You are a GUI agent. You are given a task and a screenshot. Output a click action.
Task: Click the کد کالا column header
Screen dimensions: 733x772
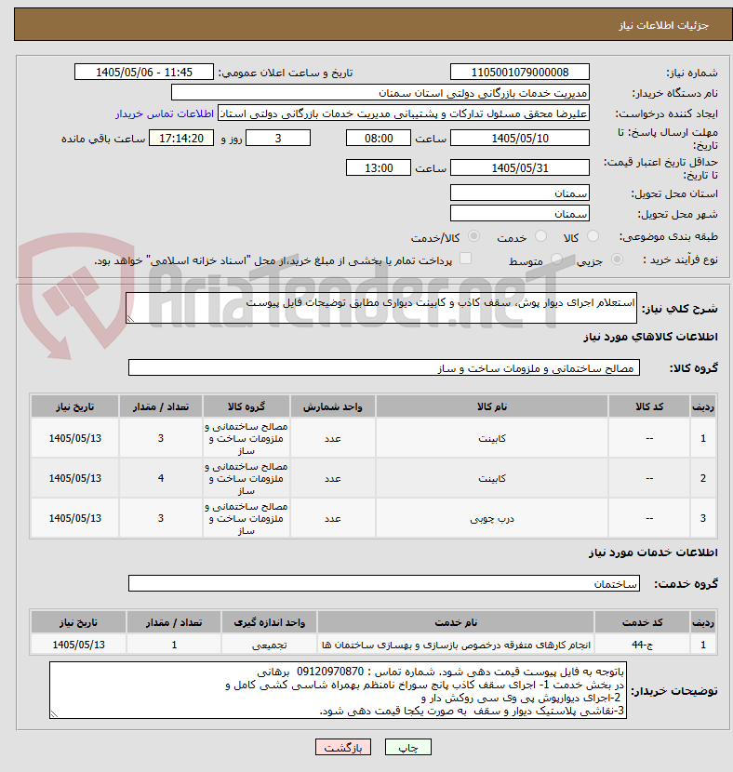tap(649, 406)
